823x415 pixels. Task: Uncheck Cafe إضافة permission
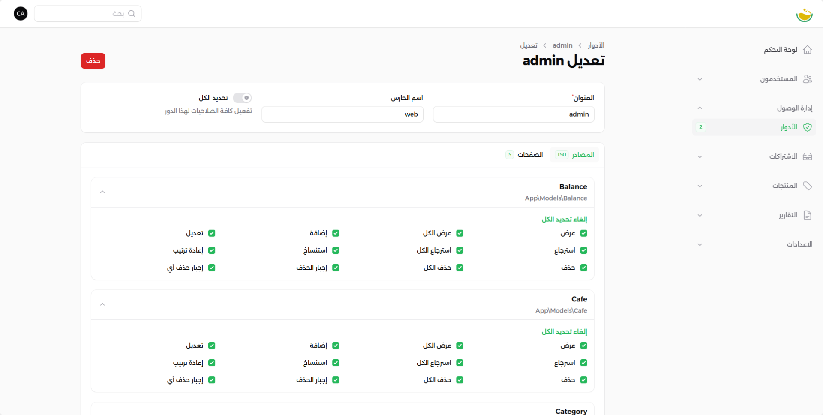[336, 346]
